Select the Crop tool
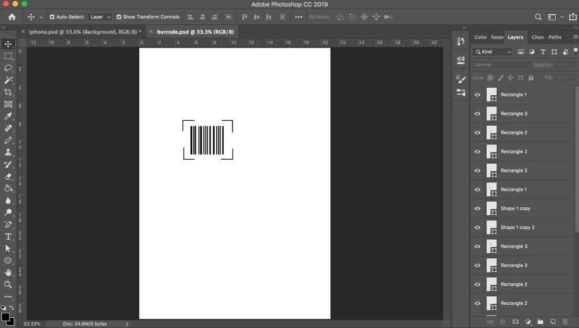The width and height of the screenshot is (579, 328). click(x=8, y=92)
